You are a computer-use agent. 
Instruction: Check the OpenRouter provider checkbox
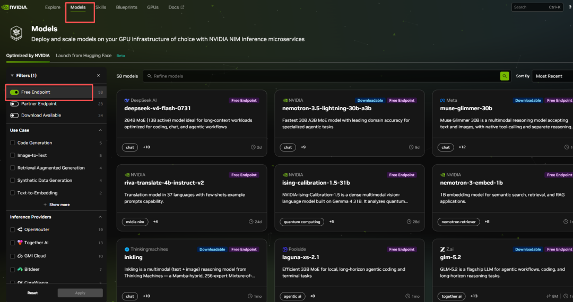(12, 230)
